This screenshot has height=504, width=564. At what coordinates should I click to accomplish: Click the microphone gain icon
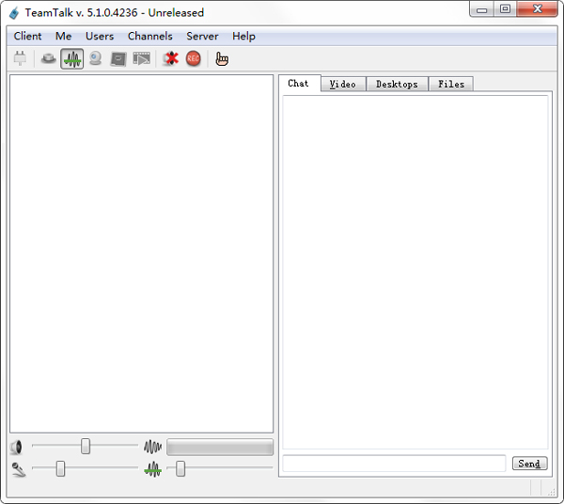point(18,468)
